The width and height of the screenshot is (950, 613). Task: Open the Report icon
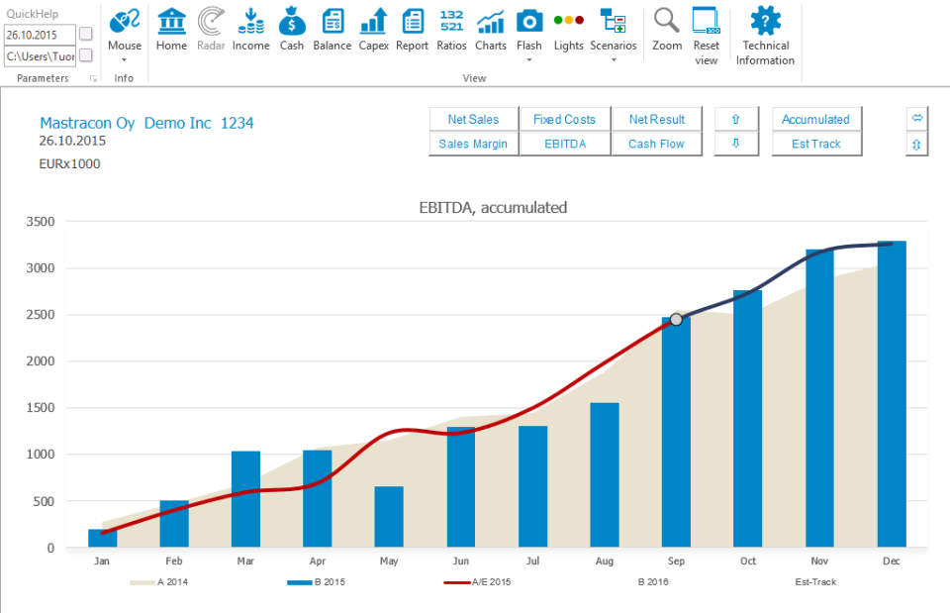click(x=412, y=28)
